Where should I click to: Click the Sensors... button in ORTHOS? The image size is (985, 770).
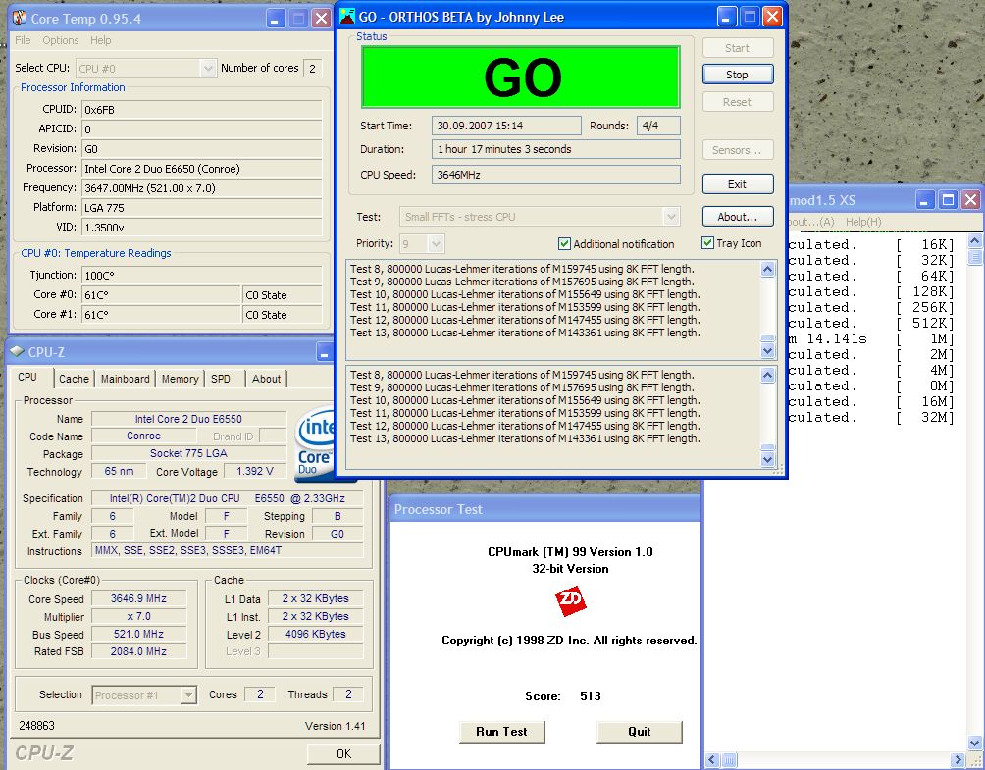tap(738, 150)
